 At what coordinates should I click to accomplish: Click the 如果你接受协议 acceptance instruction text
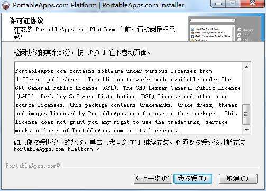pyautogui.click(x=129, y=145)
